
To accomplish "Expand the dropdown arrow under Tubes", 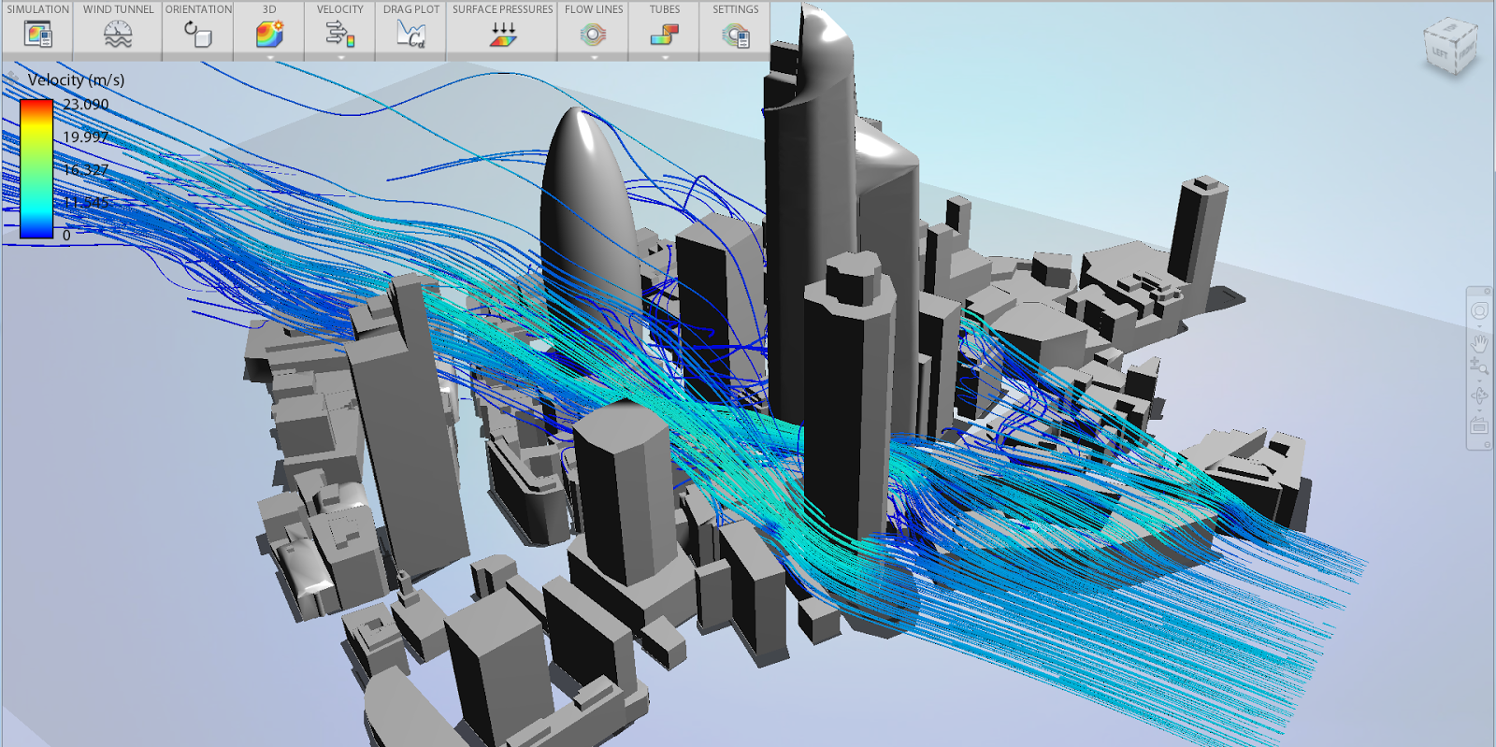I will click(665, 58).
